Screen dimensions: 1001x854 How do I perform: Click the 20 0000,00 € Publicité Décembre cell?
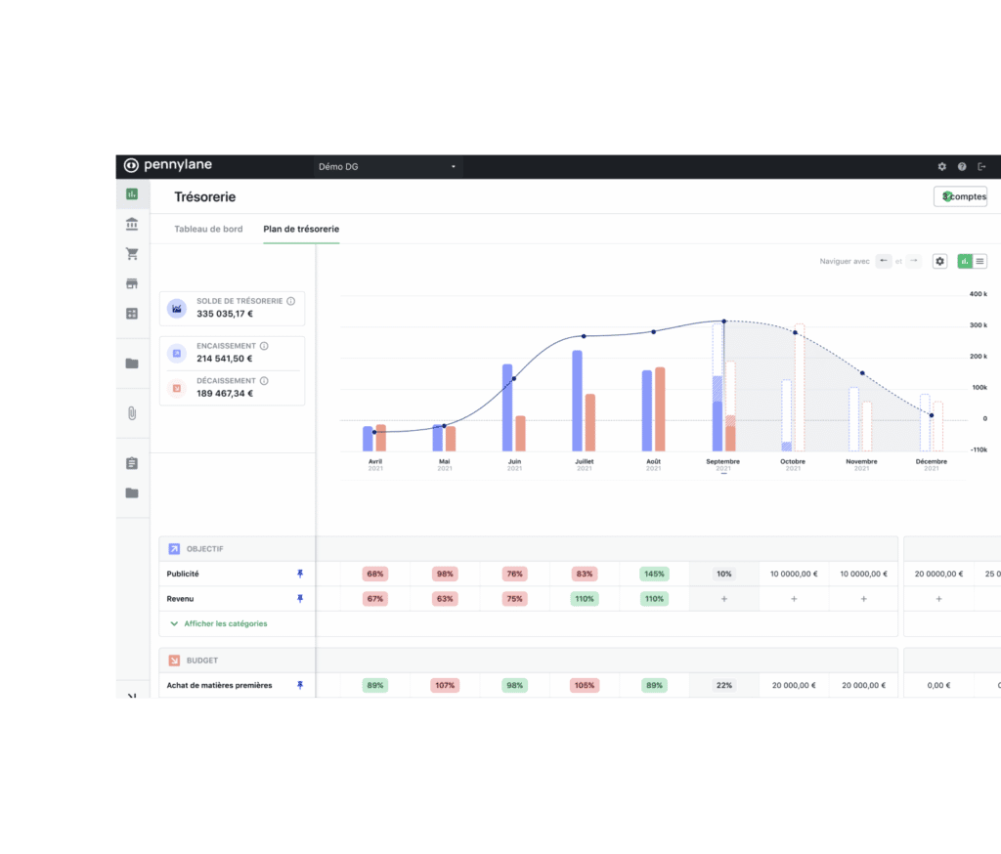pyautogui.click(x=938, y=574)
